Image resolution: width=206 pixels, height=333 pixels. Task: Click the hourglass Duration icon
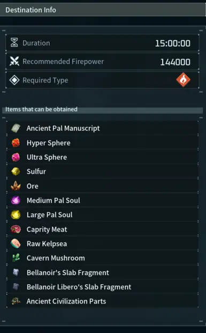(x=14, y=43)
